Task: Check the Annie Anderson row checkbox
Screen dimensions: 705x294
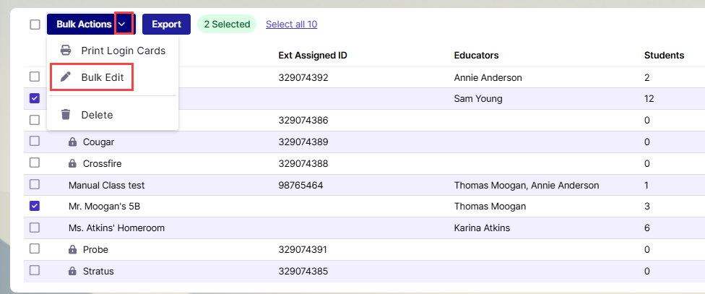Action: click(x=35, y=77)
